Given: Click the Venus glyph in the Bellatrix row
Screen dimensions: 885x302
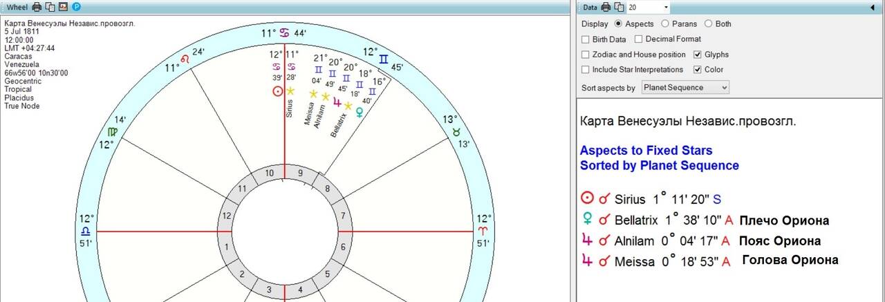Looking at the screenshot, I should (x=587, y=220).
